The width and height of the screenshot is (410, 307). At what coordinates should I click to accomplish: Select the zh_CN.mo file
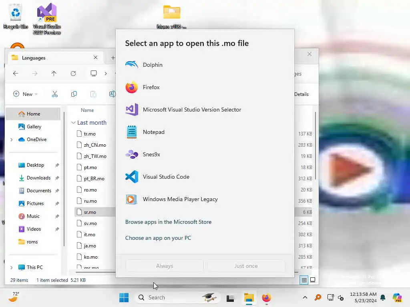pos(95,145)
